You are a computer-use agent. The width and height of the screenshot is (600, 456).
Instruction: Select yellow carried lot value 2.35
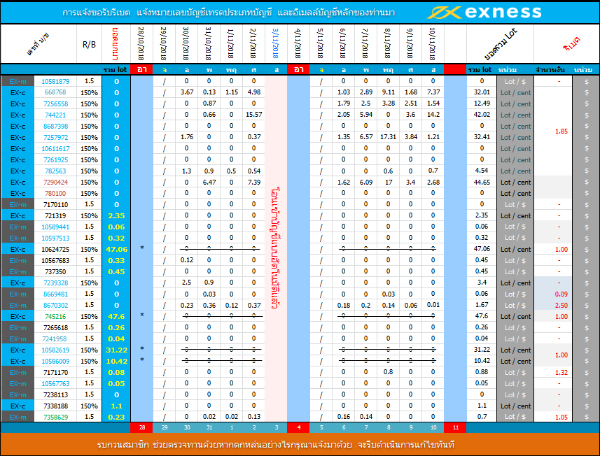pos(116,216)
